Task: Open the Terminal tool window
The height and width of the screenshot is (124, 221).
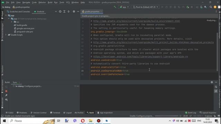Action: (x=55, y=113)
